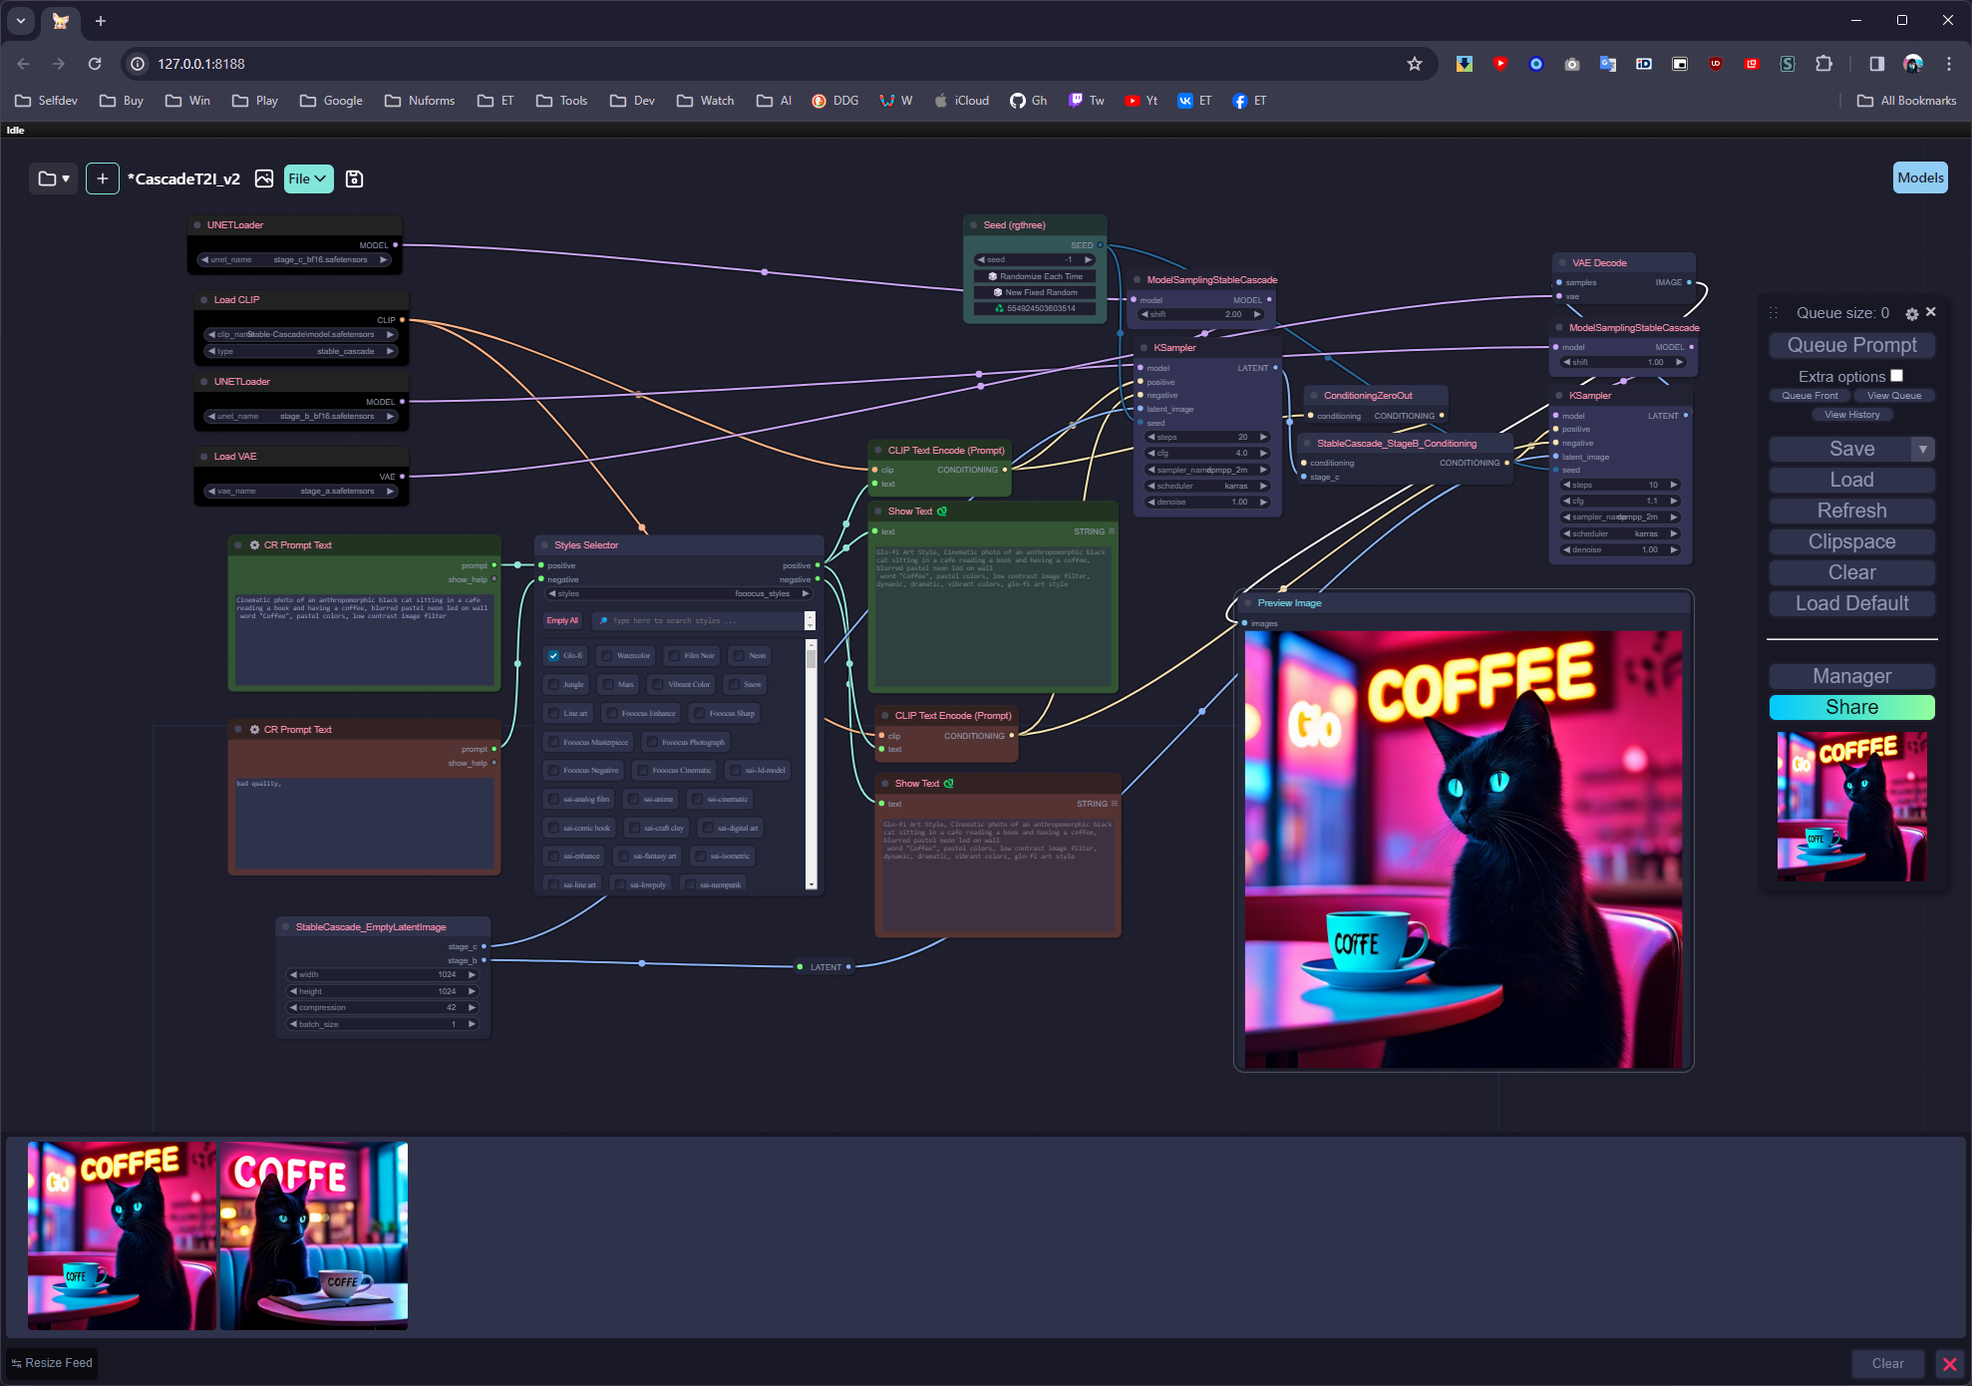Screen dimensions: 1972x1386
Task: Open the Tools bookmarks folder
Action: (562, 101)
